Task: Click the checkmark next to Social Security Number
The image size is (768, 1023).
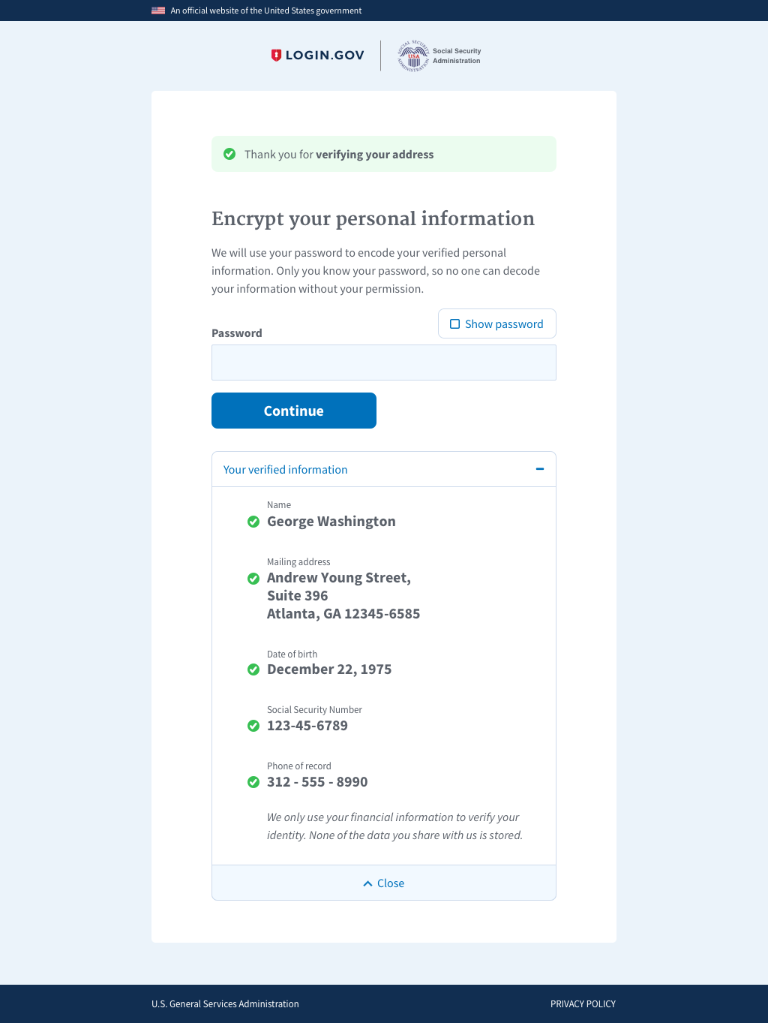Action: click(x=253, y=726)
